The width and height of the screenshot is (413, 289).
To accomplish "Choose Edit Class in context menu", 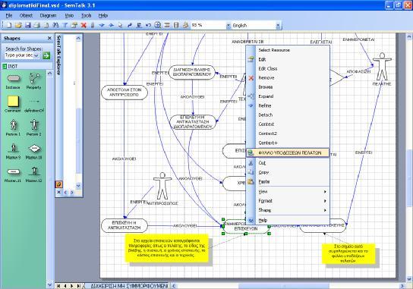I will (288, 69).
